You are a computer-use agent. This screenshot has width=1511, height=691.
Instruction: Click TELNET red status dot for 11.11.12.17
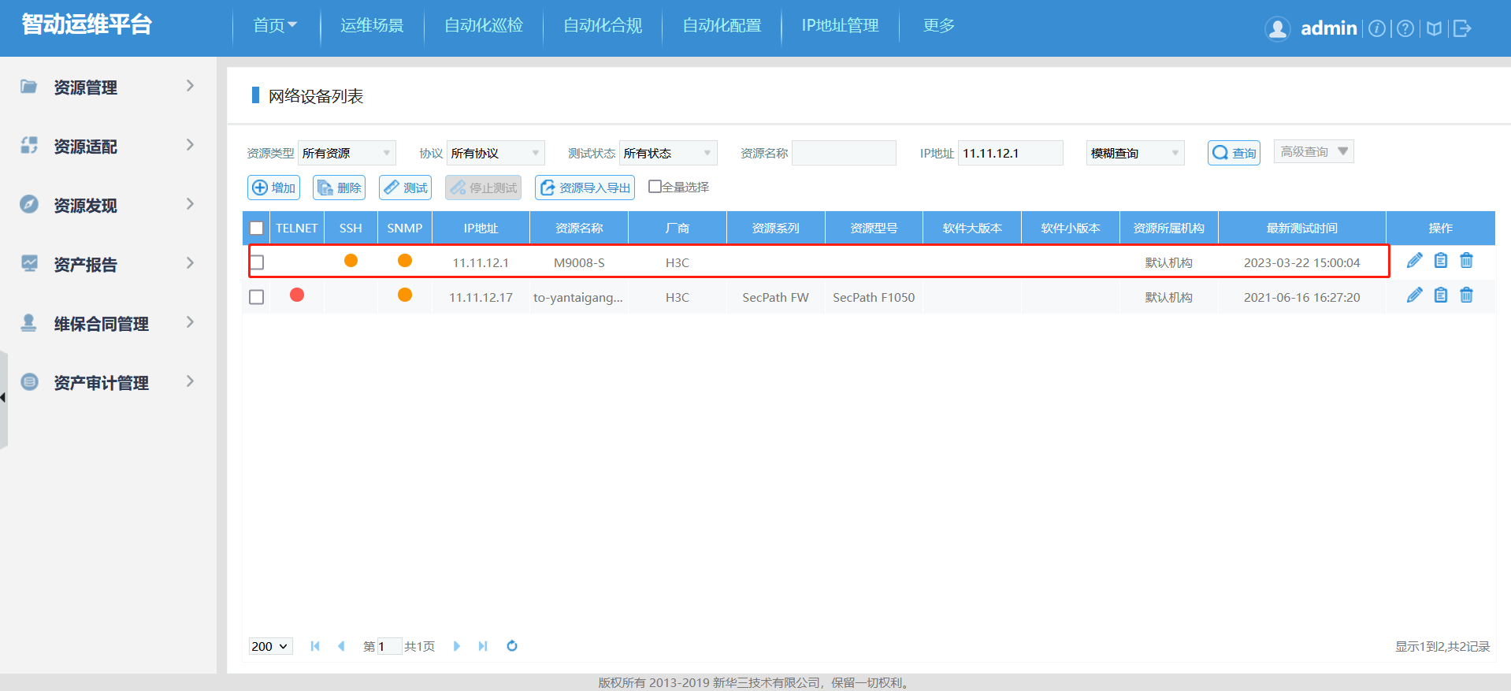[297, 295]
